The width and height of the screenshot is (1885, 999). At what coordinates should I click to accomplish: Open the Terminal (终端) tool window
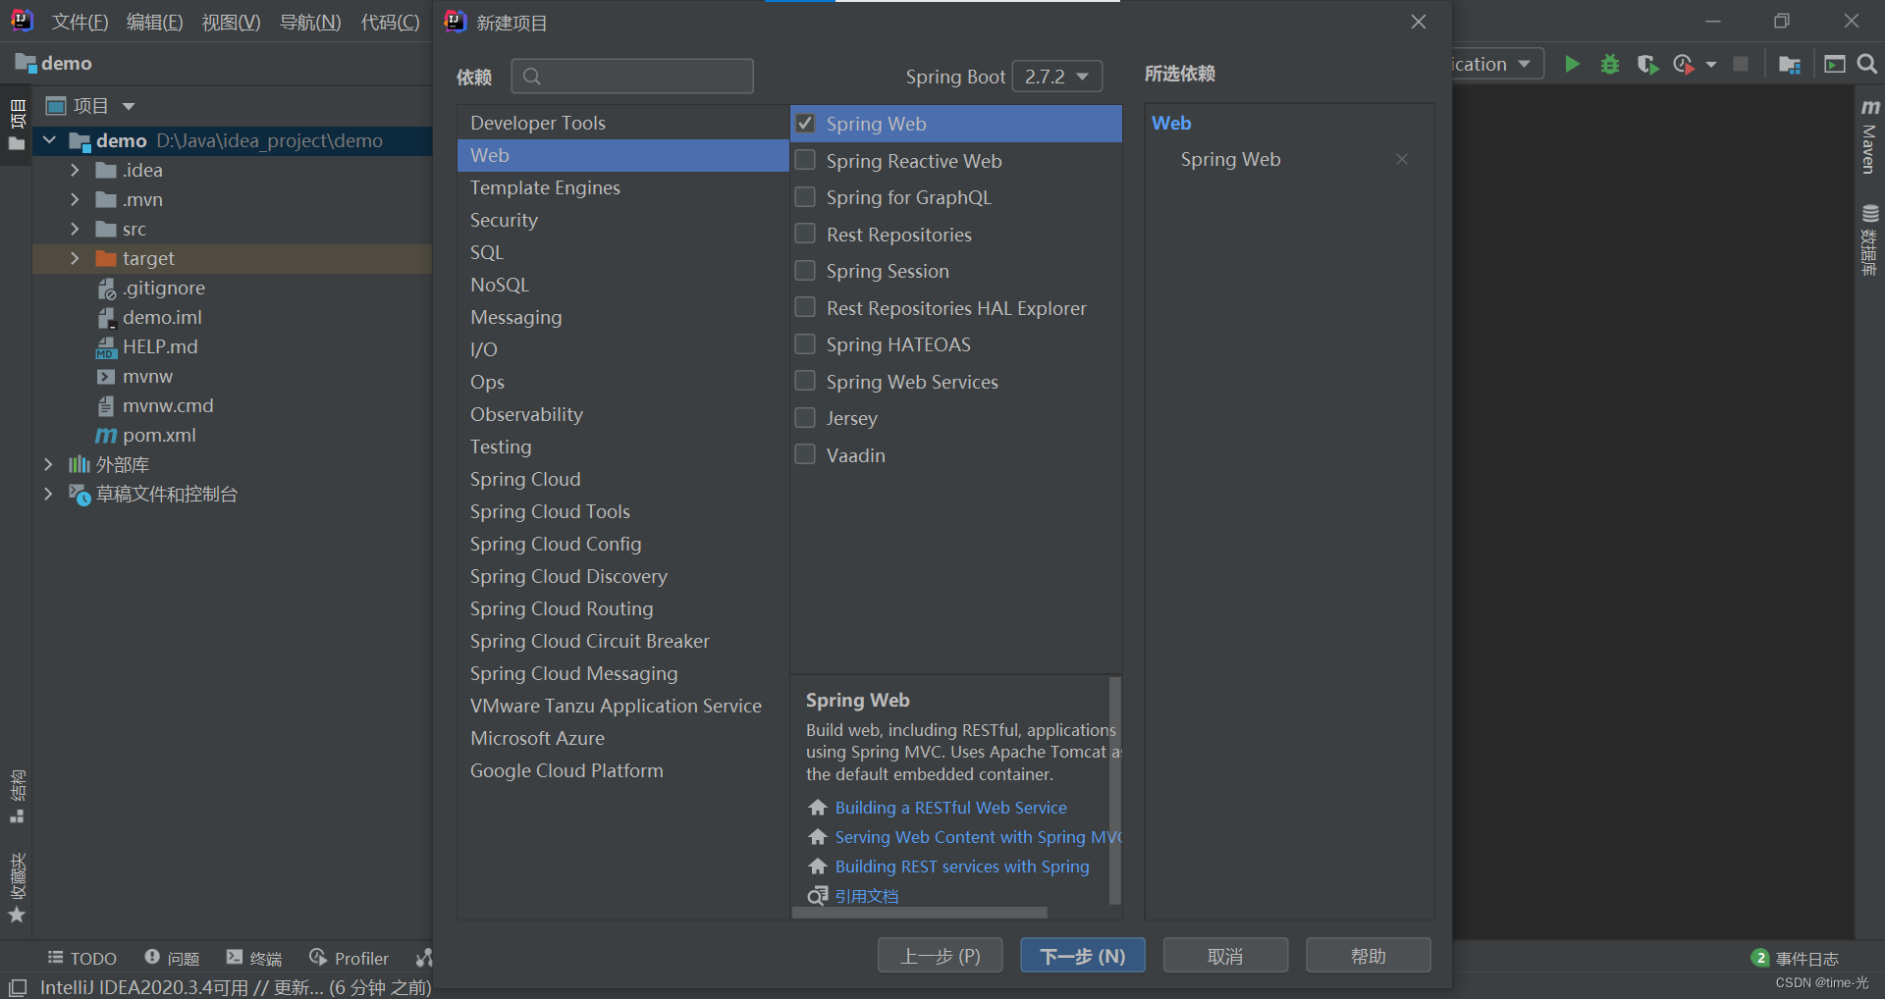pyautogui.click(x=254, y=958)
